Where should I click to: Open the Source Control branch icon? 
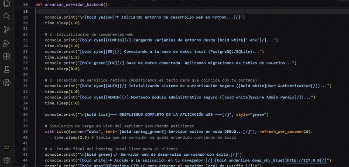[7, 30]
